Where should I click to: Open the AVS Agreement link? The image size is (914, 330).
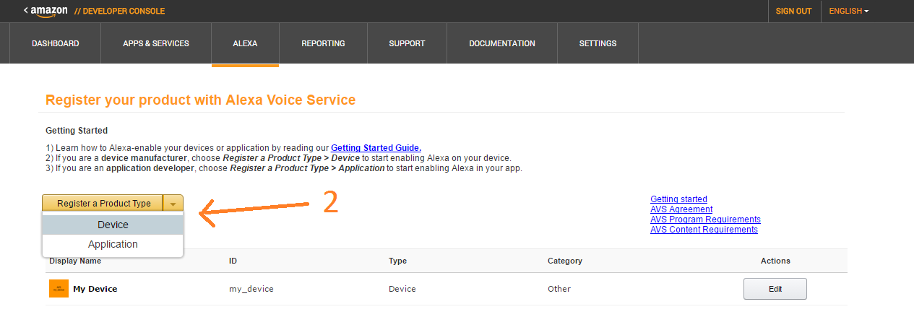click(681, 209)
